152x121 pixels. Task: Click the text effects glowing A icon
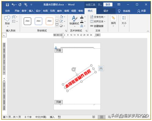tap(82, 26)
